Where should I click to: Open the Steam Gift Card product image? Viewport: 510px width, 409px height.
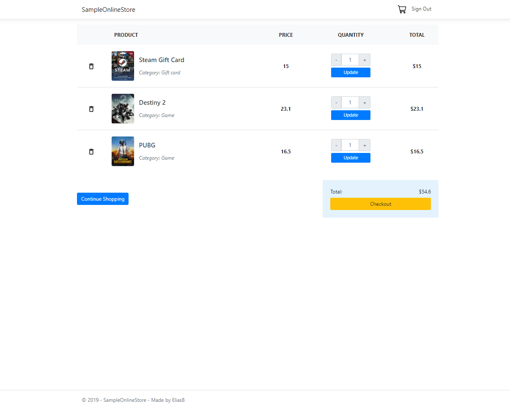point(123,66)
